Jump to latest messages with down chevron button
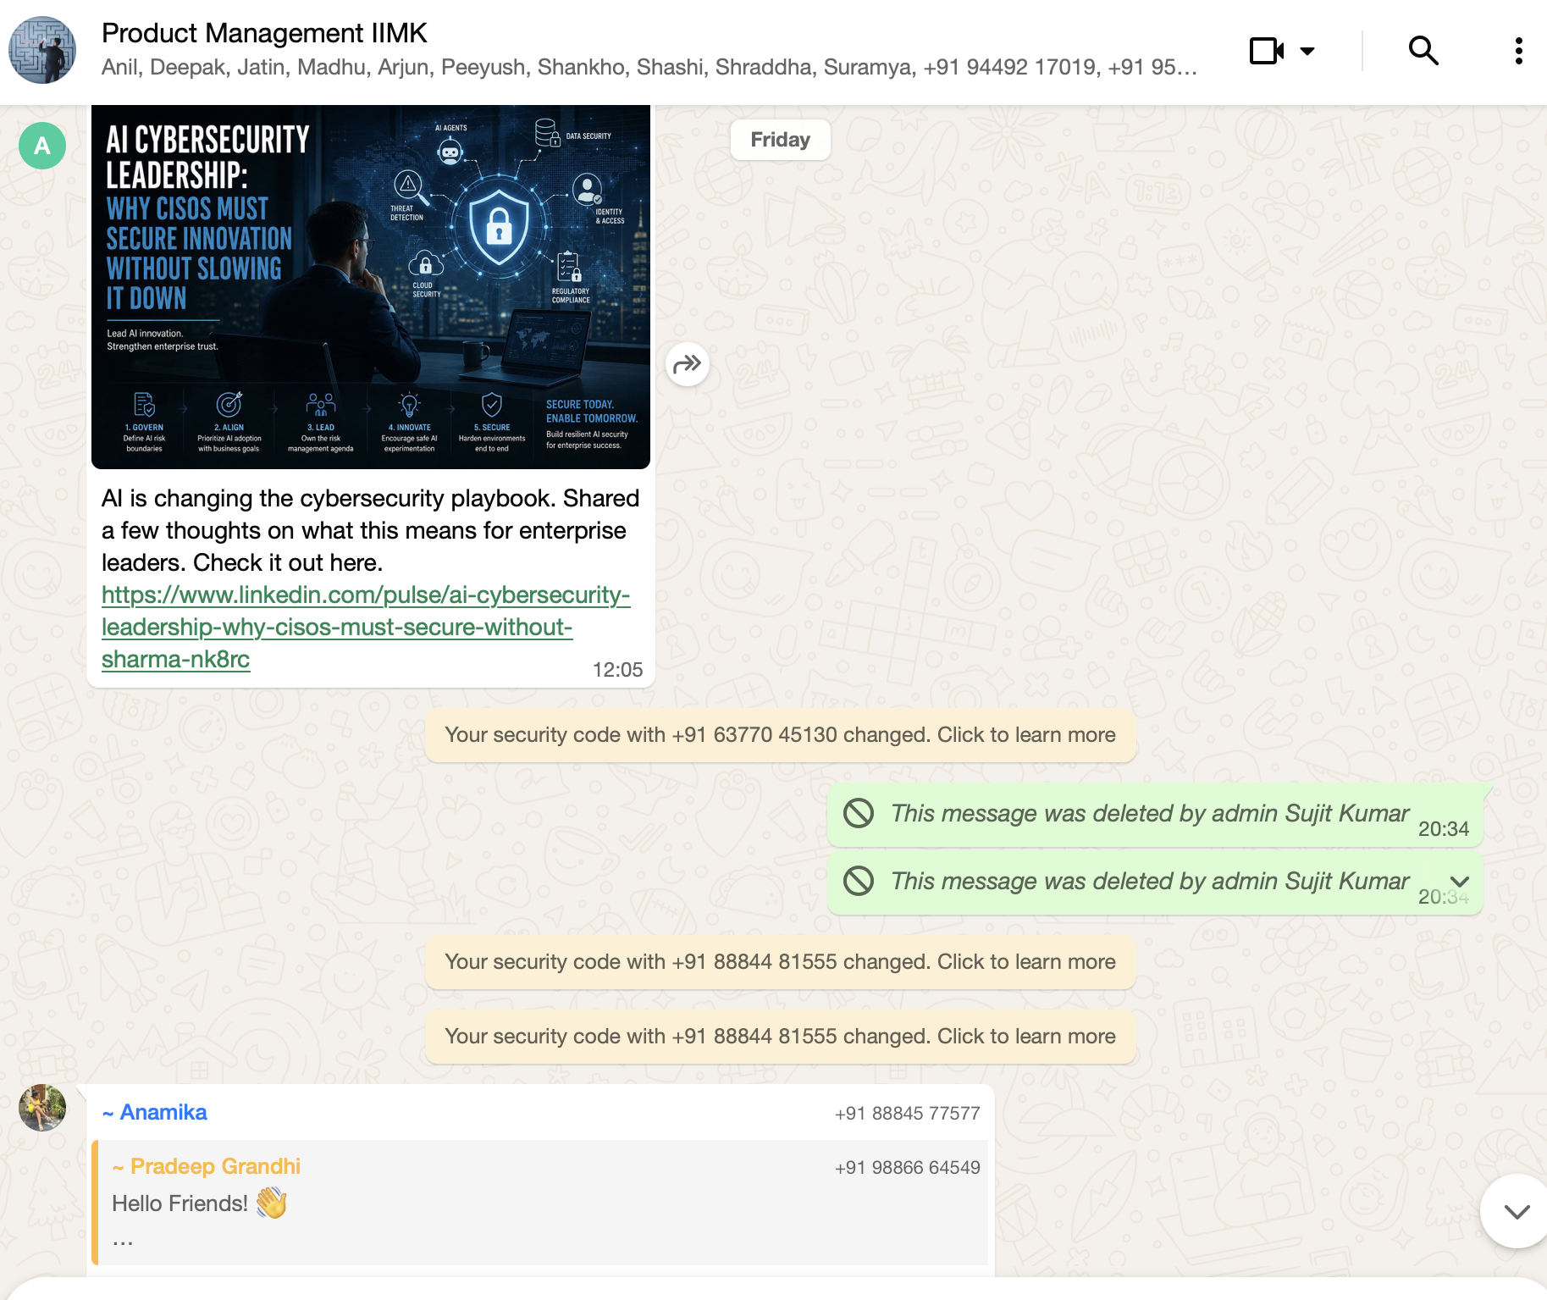The width and height of the screenshot is (1547, 1300). (1517, 1211)
